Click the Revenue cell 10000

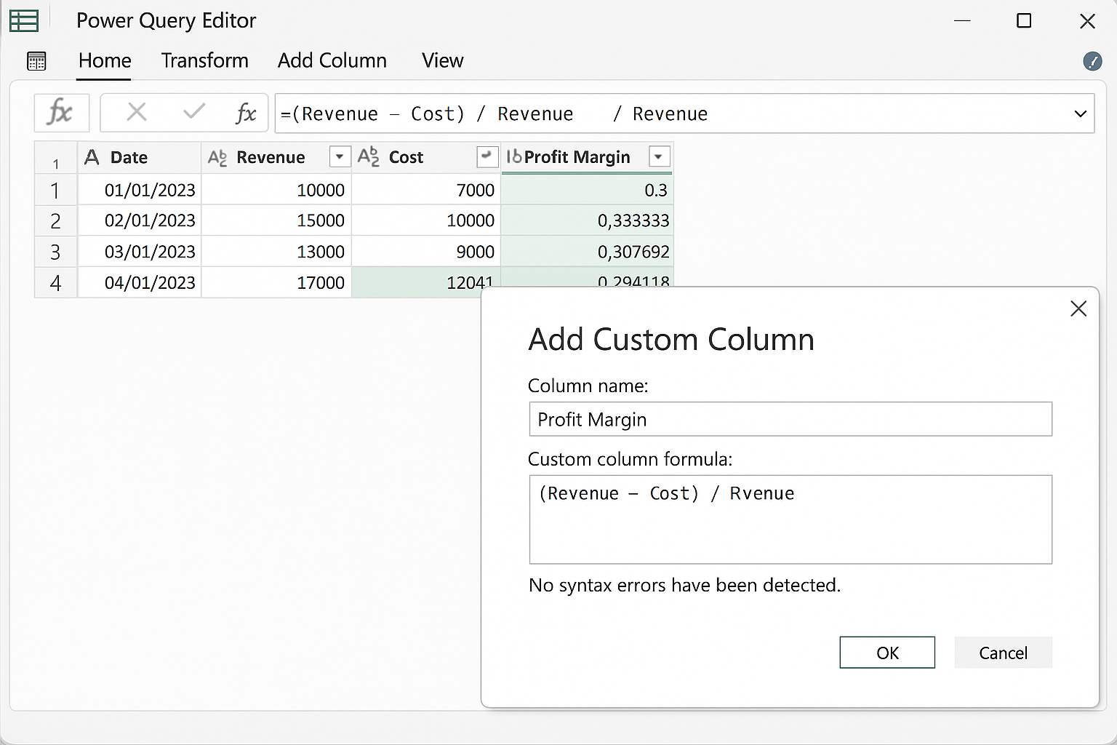[x=276, y=190]
